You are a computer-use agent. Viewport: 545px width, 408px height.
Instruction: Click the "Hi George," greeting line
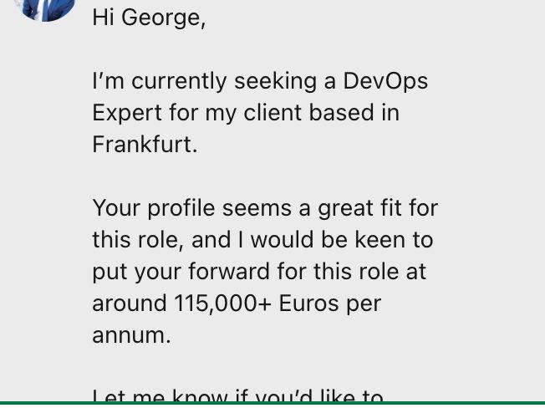(149, 18)
